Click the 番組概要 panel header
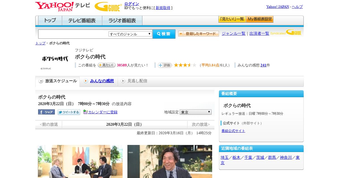 (x=261, y=94)
